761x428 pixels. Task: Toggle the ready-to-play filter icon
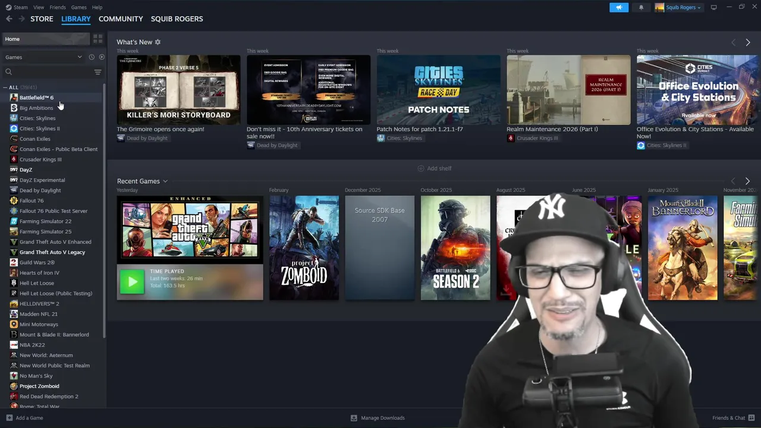click(x=102, y=57)
